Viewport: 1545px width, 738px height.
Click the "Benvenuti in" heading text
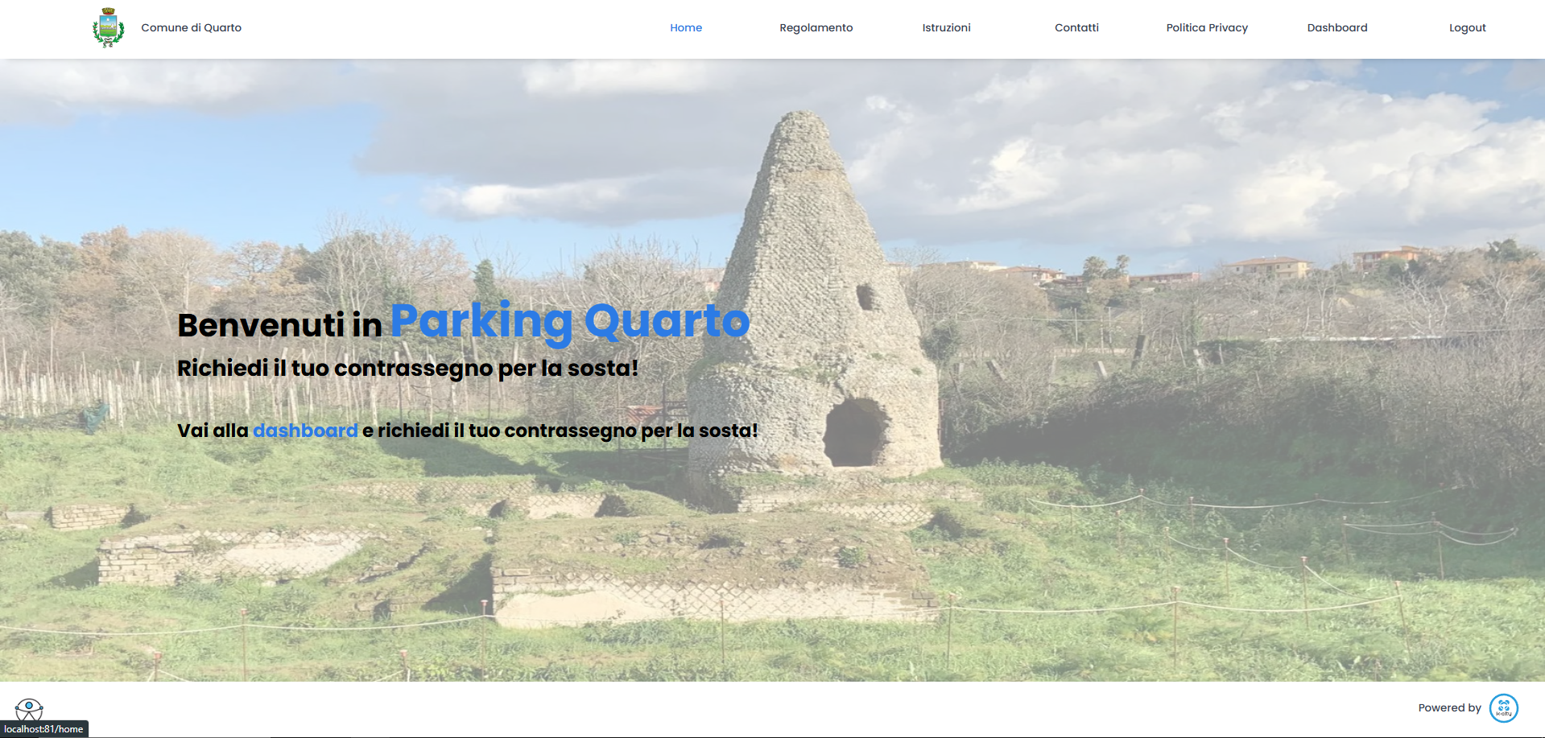point(279,325)
